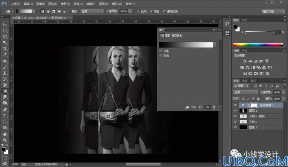
Task: Toggle Dither checkbox in options bar
Action: point(151,11)
